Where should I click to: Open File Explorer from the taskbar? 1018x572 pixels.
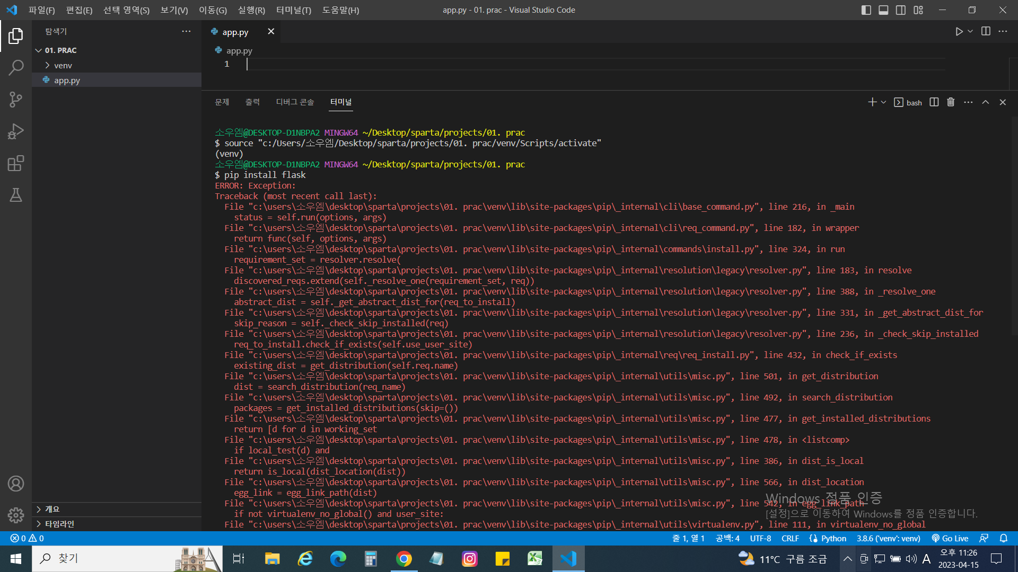point(272,559)
